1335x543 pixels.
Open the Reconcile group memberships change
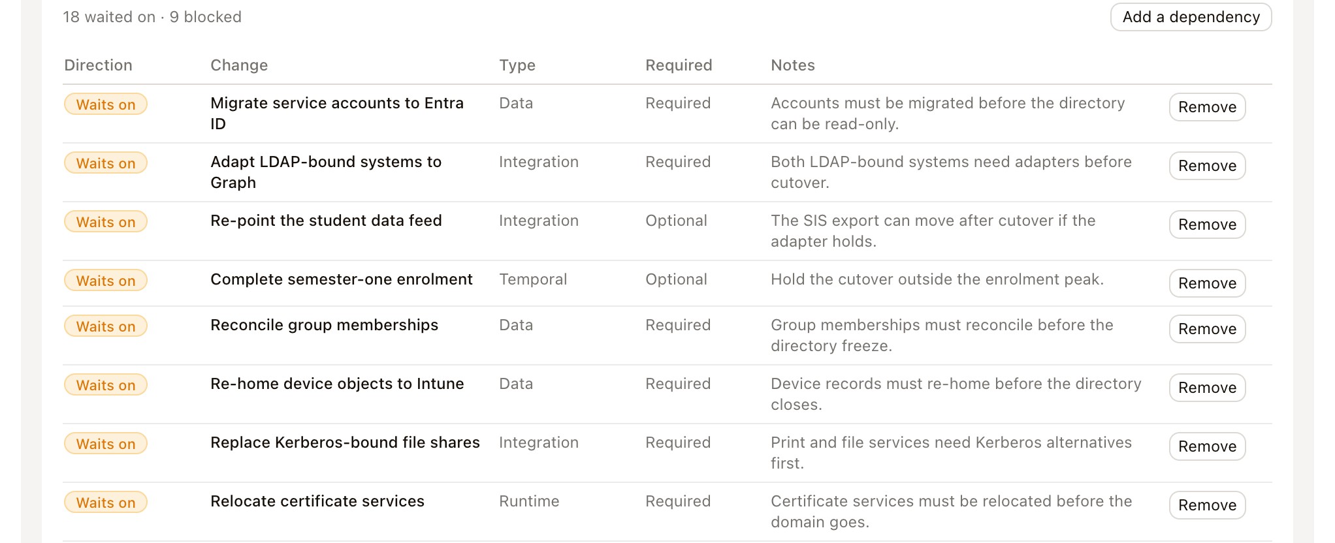pyautogui.click(x=324, y=325)
